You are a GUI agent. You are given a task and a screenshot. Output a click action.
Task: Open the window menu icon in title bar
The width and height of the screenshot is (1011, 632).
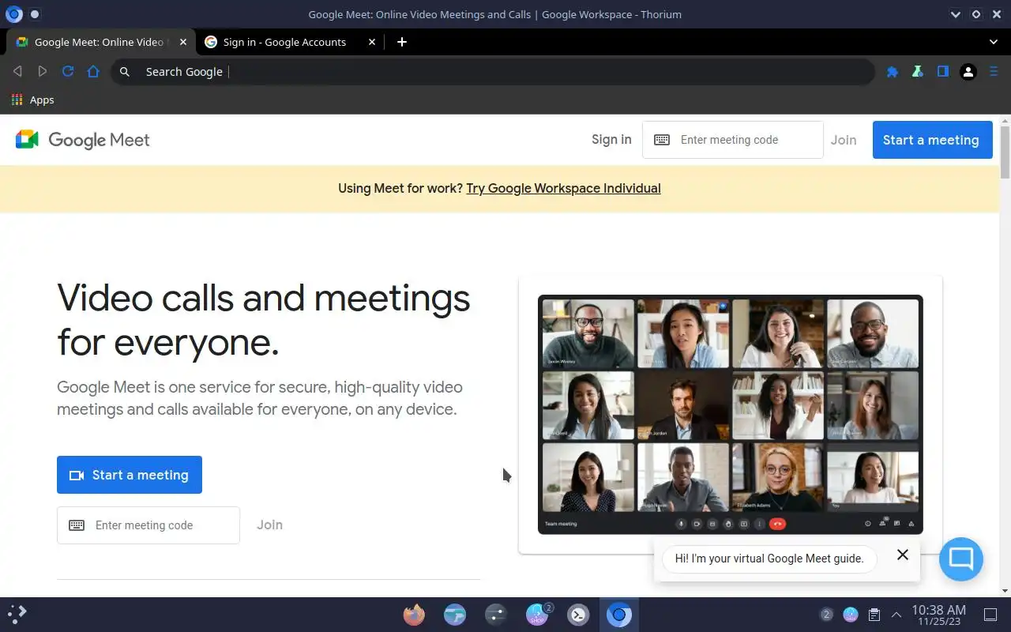[x=13, y=14]
